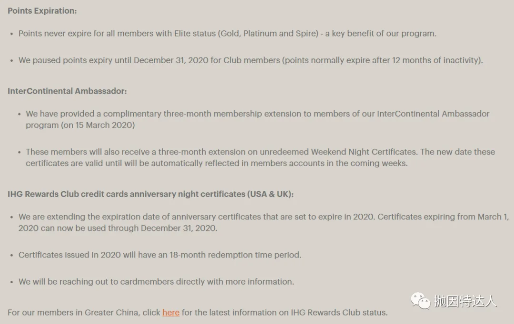Click the sentence about reaching out to cardmembers

[x=156, y=282]
